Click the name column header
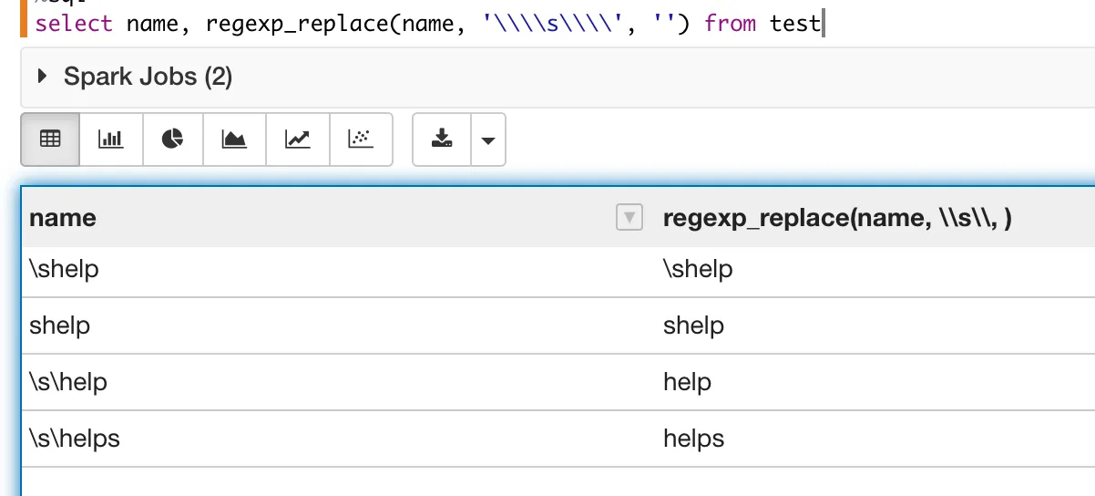1095x496 pixels. point(63,218)
